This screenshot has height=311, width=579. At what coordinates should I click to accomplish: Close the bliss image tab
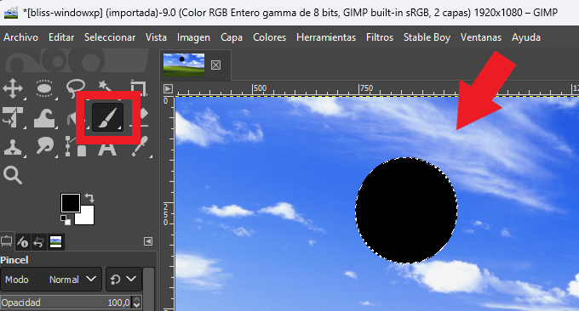(216, 65)
